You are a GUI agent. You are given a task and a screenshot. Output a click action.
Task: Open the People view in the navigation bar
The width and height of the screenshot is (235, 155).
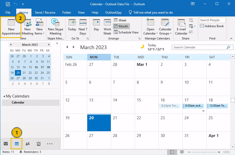[28, 144]
